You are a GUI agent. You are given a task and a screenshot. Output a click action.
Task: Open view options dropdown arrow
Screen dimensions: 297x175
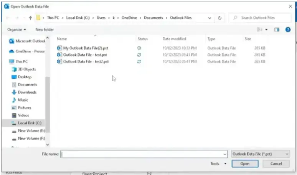[x=266, y=30]
